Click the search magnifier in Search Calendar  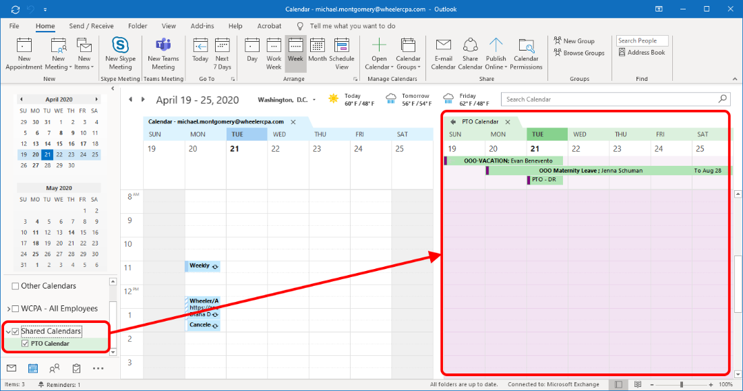pos(722,99)
